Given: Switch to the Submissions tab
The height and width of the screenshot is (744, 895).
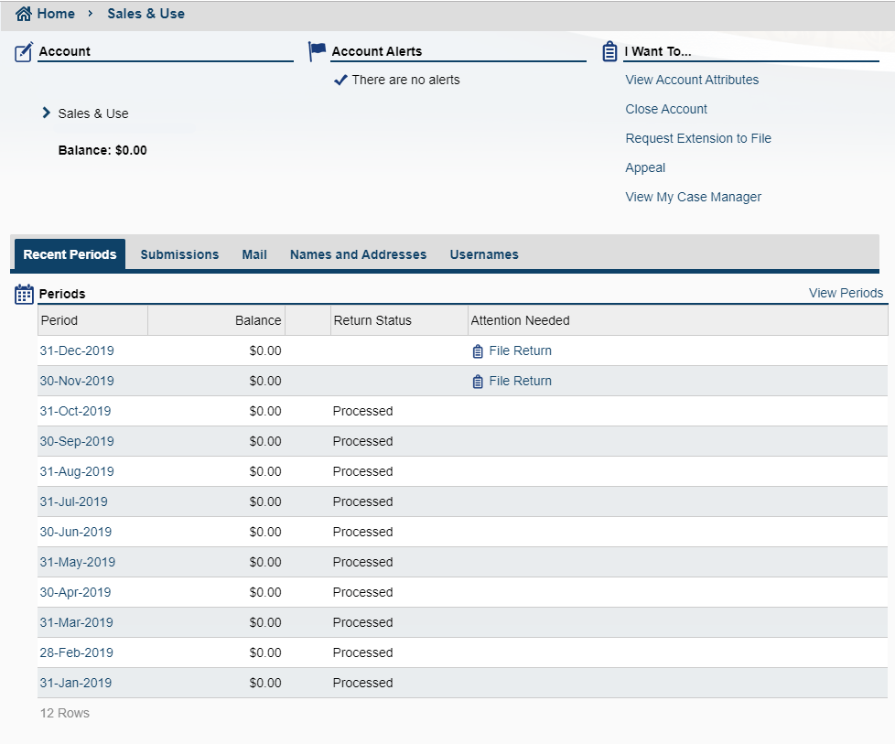Looking at the screenshot, I should tap(179, 254).
